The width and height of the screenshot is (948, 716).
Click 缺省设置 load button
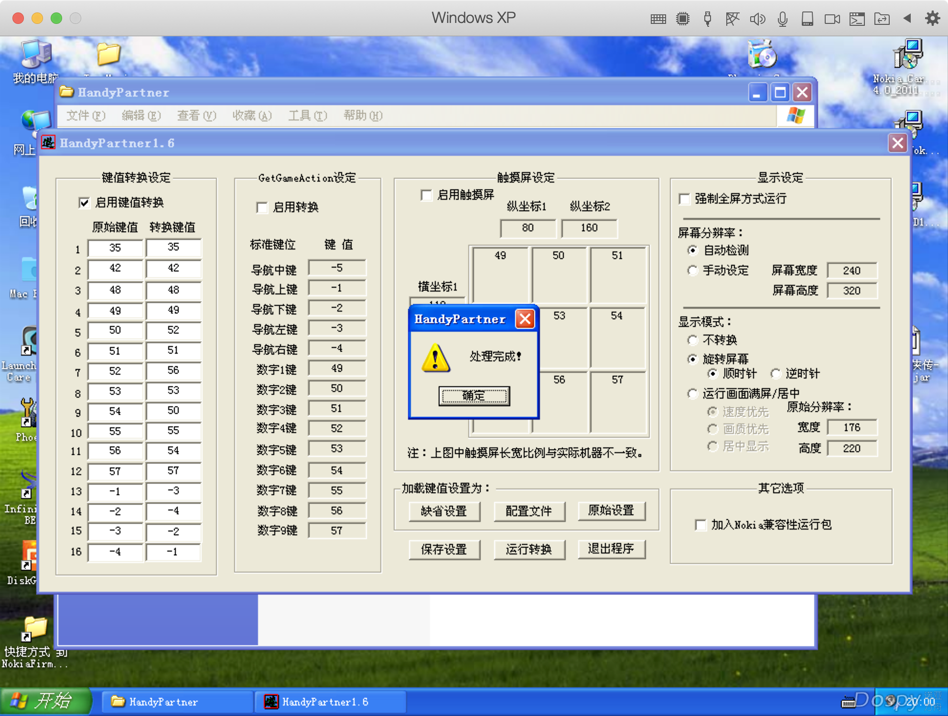[x=444, y=511]
